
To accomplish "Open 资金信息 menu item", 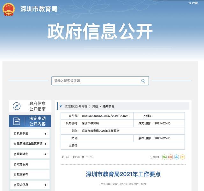I will [30, 185].
